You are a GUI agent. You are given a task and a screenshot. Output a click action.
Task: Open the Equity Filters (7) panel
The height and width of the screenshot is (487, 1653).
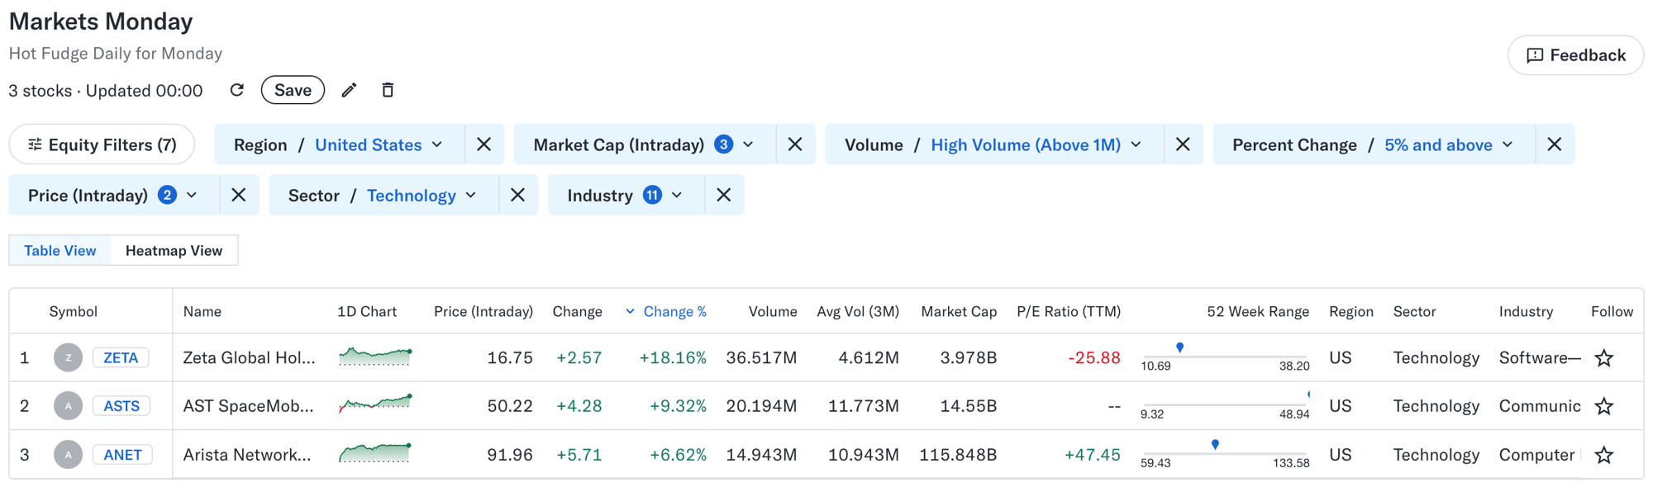[102, 144]
